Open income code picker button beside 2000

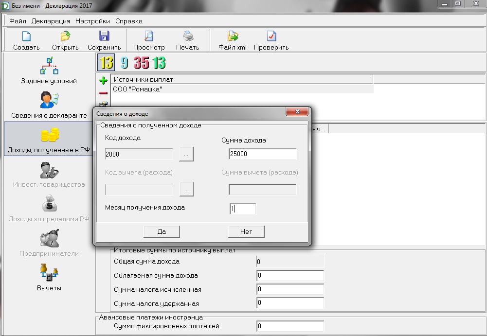pyautogui.click(x=186, y=154)
